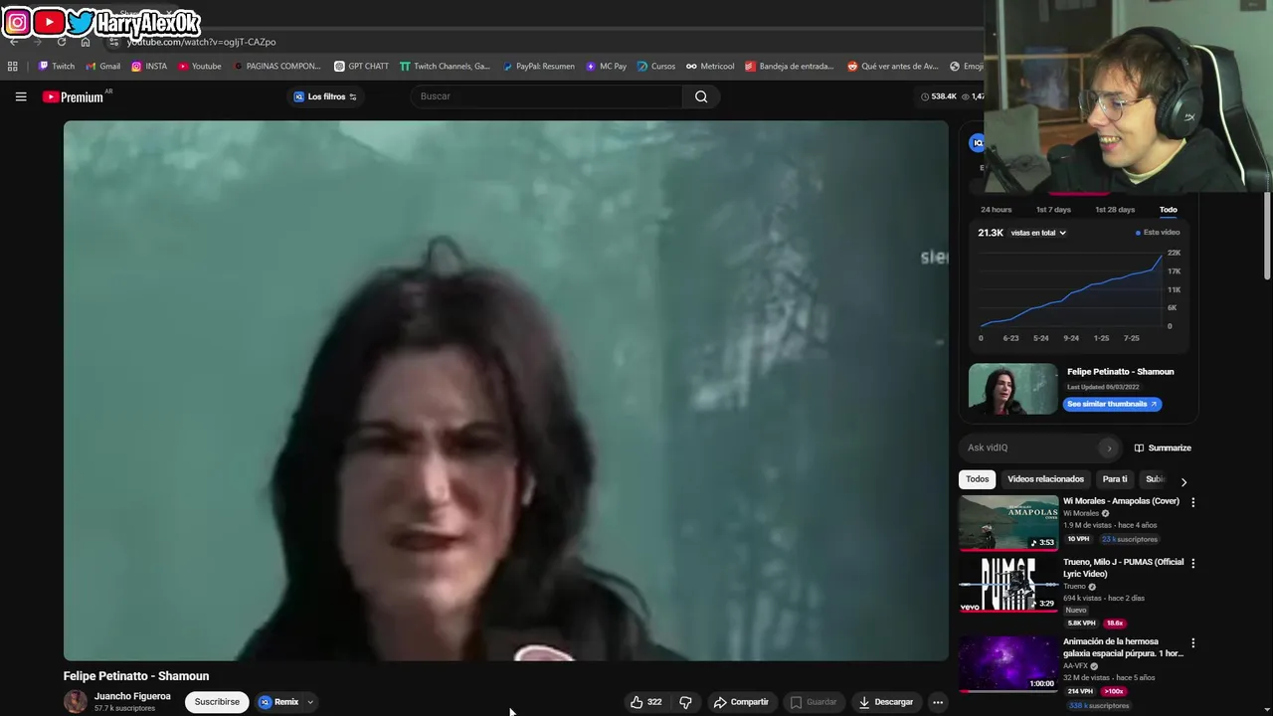Click the address bar URL
Screen dimensions: 1273x716
pos(201,42)
